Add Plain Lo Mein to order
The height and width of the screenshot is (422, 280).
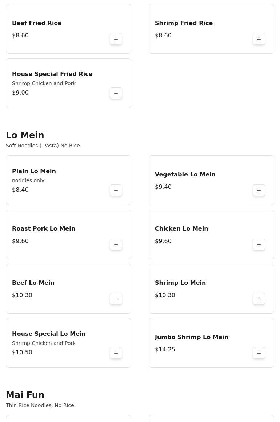(x=116, y=191)
